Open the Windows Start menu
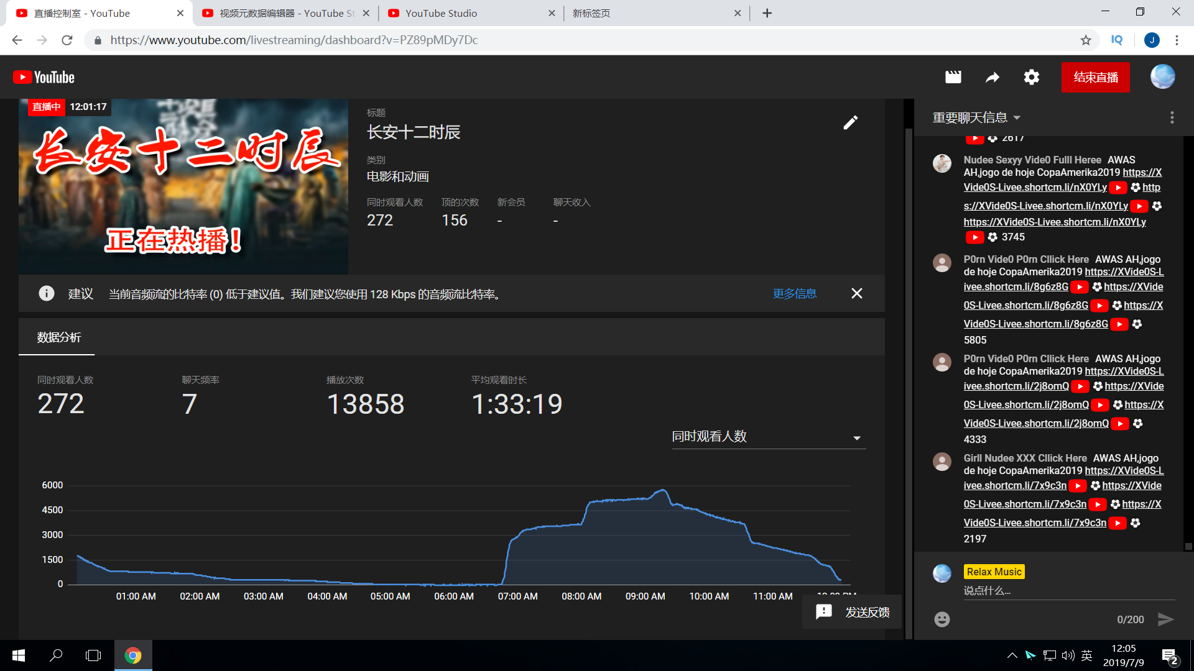Viewport: 1194px width, 671px height. coord(19,655)
